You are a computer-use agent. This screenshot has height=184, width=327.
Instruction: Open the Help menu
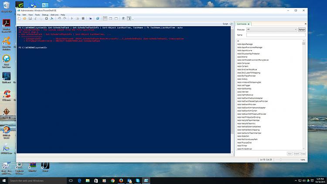[x=63, y=15]
